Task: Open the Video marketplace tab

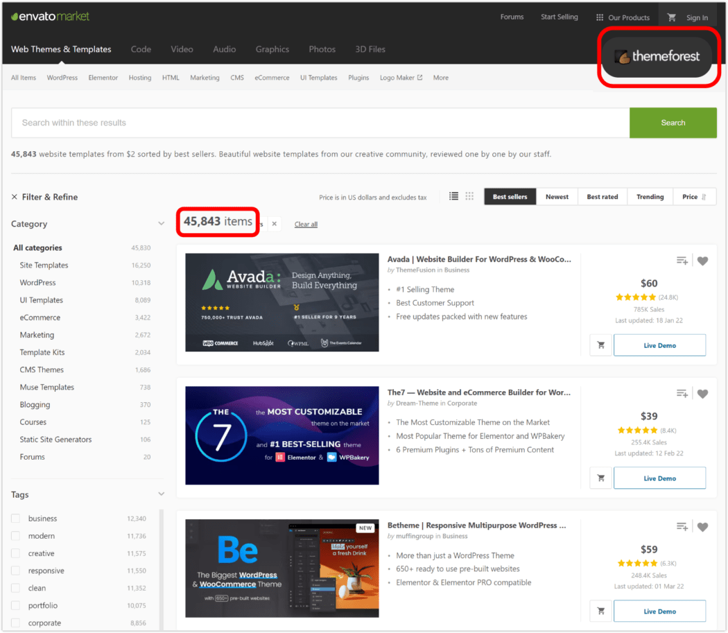Action: tap(182, 49)
